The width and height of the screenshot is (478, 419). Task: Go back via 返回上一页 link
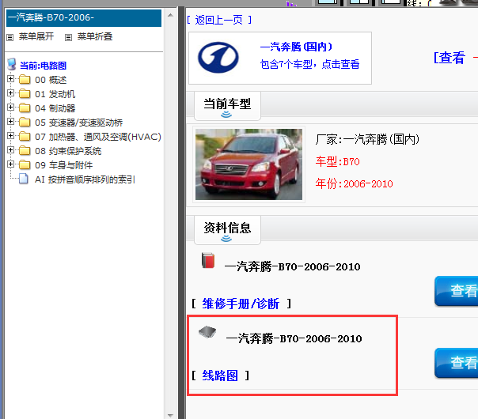click(219, 20)
